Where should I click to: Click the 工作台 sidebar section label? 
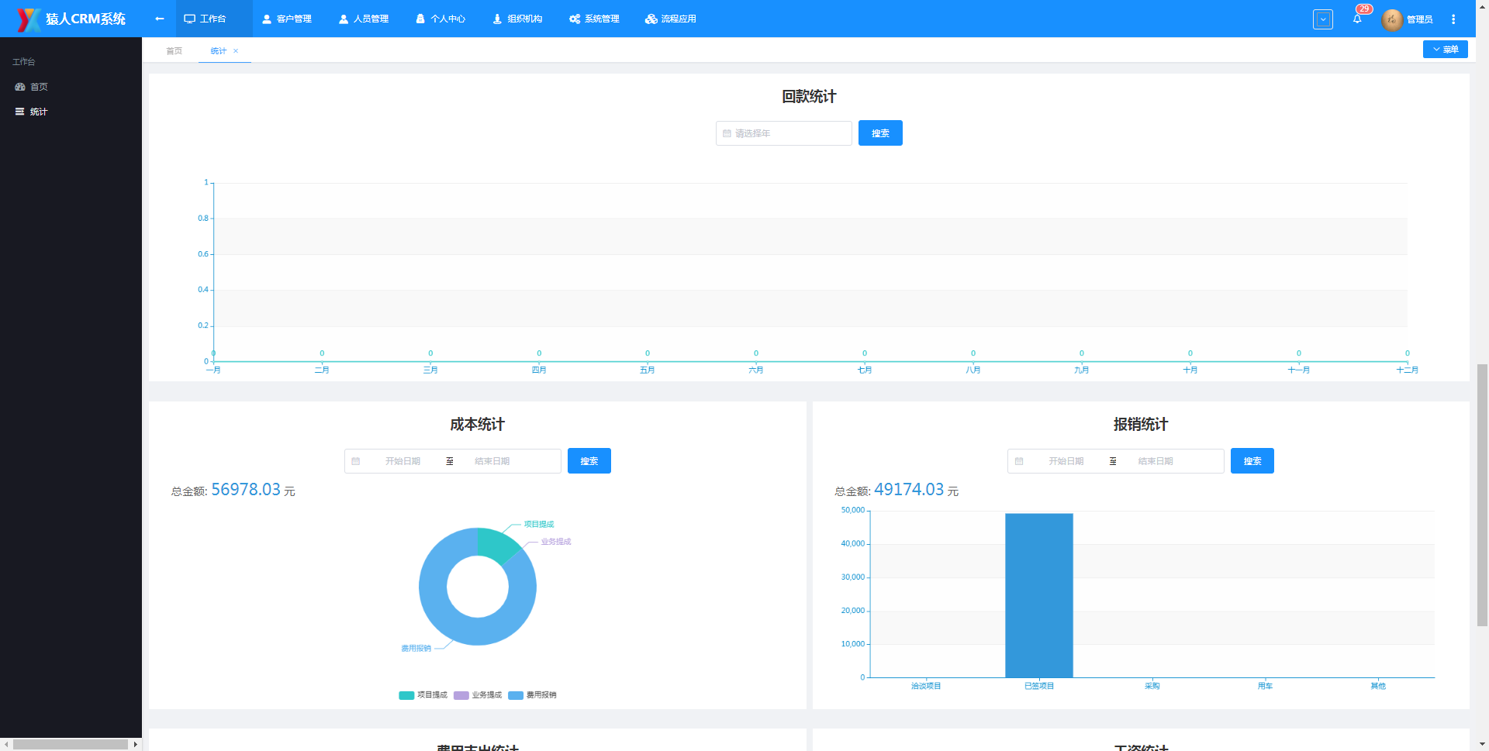24,62
